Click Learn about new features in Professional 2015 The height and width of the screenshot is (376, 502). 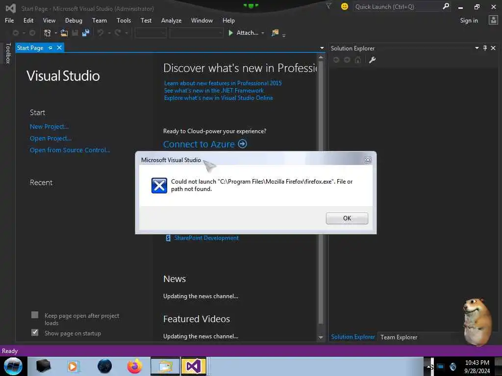tap(223, 83)
